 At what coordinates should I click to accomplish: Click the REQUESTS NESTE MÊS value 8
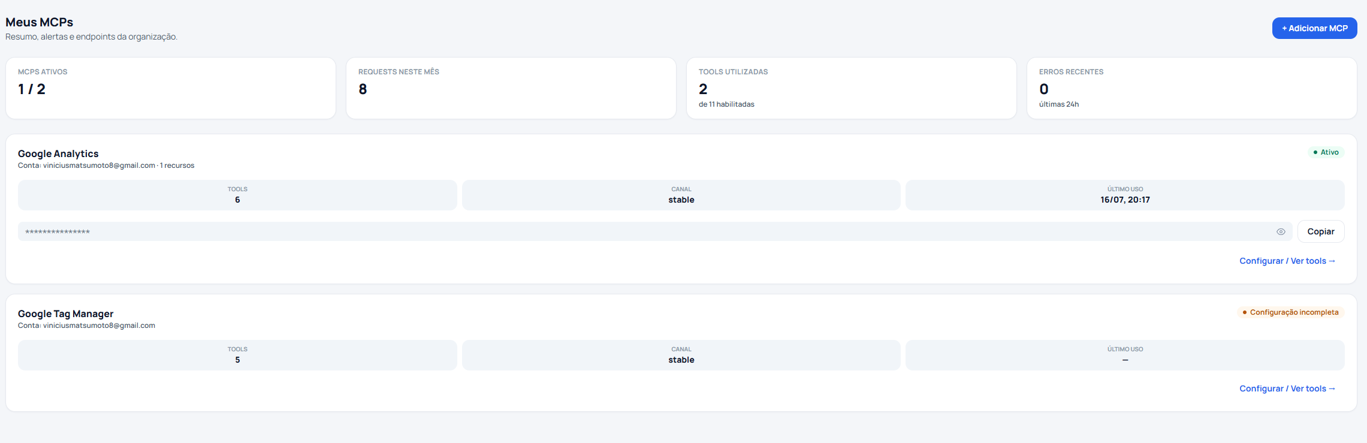tap(363, 89)
